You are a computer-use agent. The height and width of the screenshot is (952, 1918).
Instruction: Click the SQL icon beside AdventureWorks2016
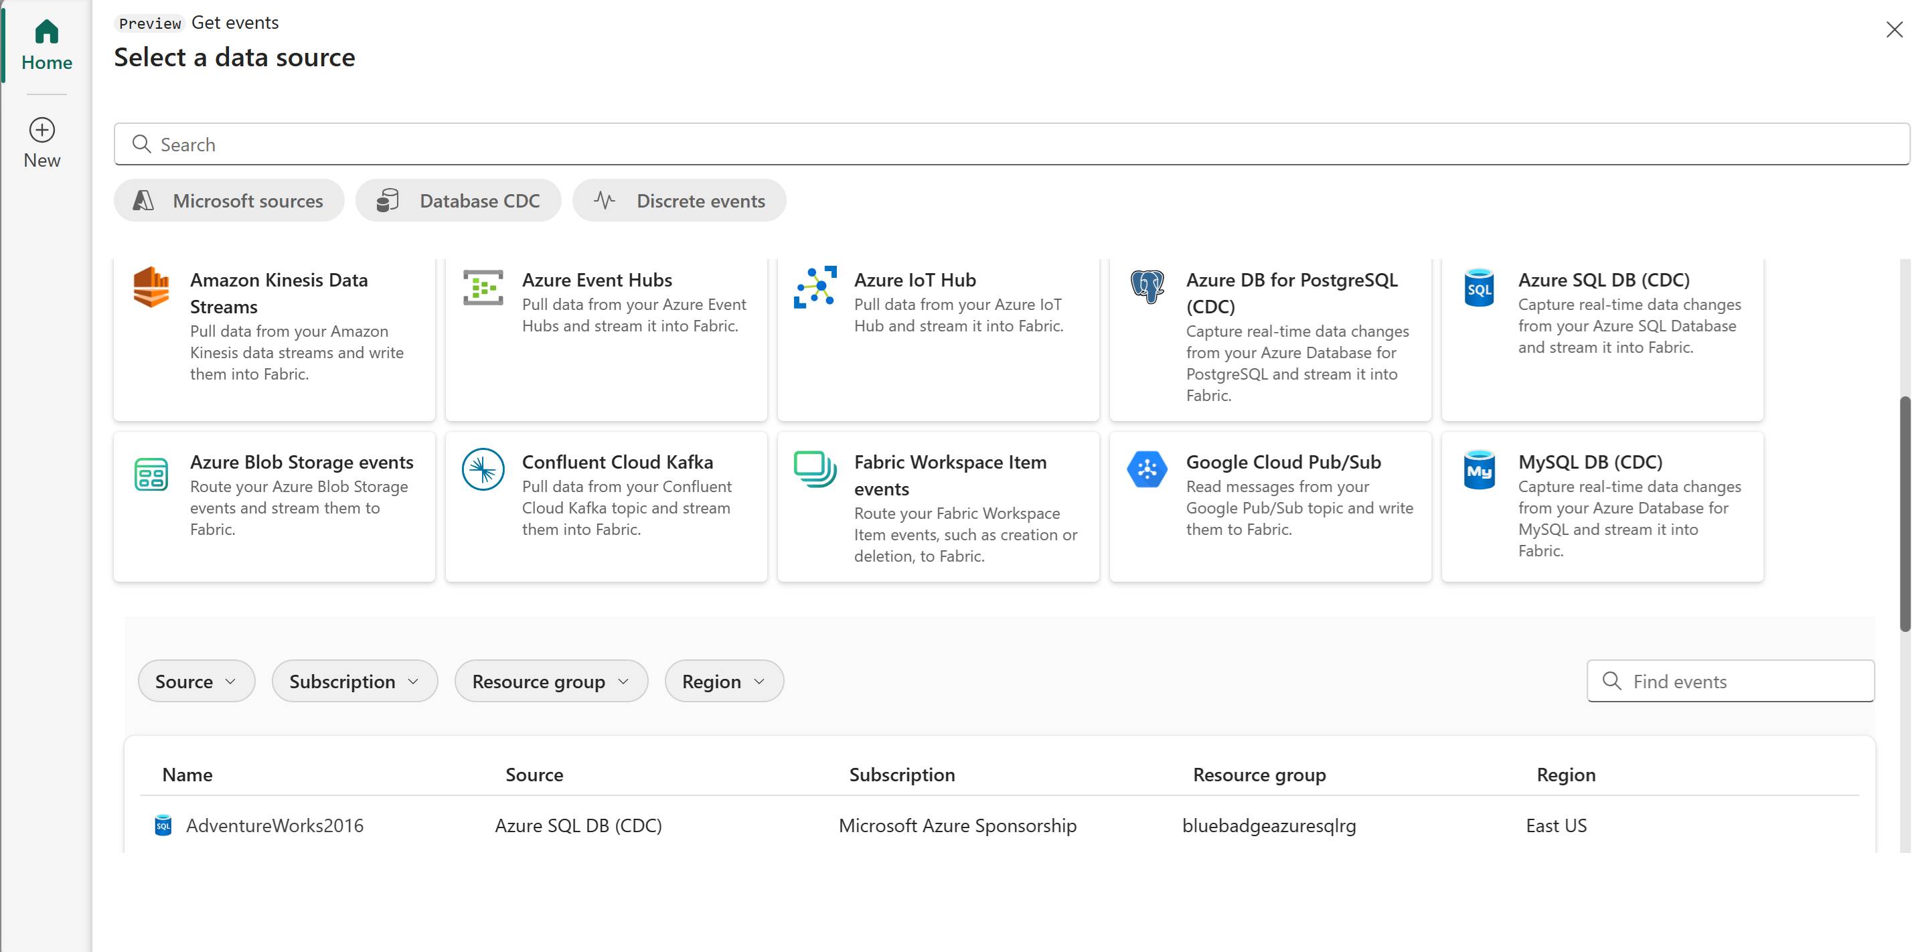pos(163,825)
